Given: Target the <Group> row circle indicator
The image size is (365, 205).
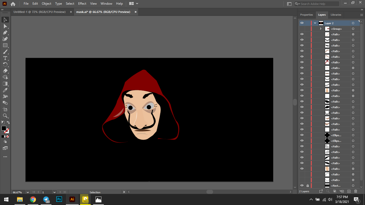Looking at the screenshot, I should (353, 29).
